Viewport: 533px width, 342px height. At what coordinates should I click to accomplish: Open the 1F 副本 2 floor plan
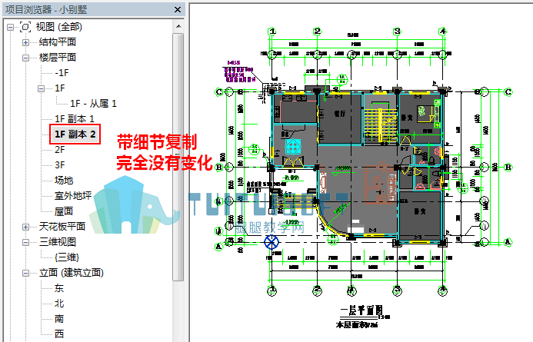tap(75, 134)
